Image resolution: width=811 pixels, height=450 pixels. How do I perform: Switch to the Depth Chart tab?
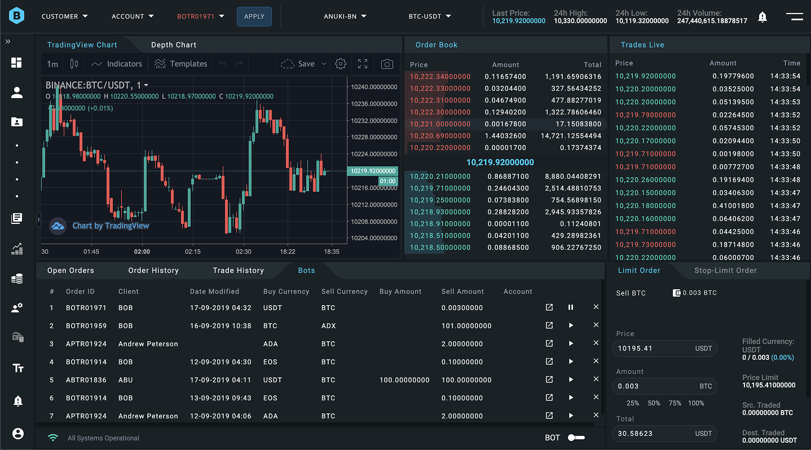point(174,45)
